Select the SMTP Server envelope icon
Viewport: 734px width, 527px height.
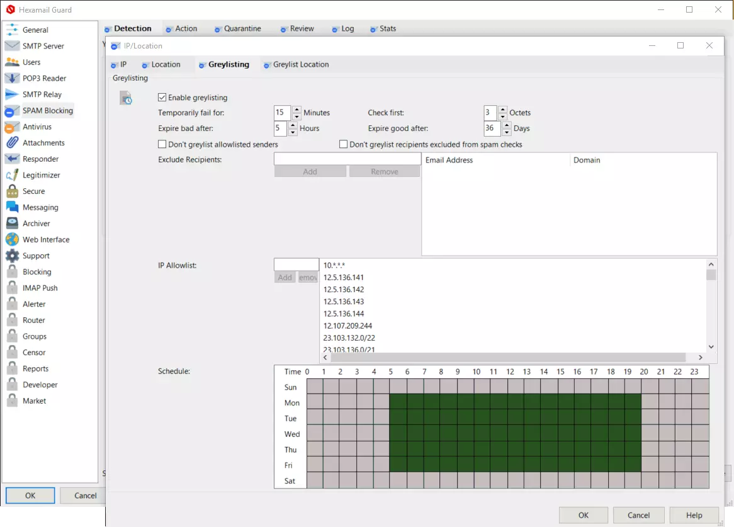(12, 46)
